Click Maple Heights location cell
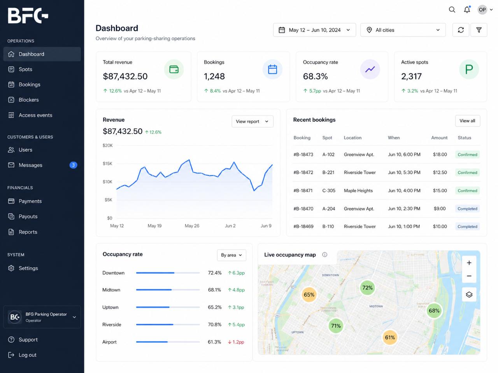 click(x=358, y=191)
